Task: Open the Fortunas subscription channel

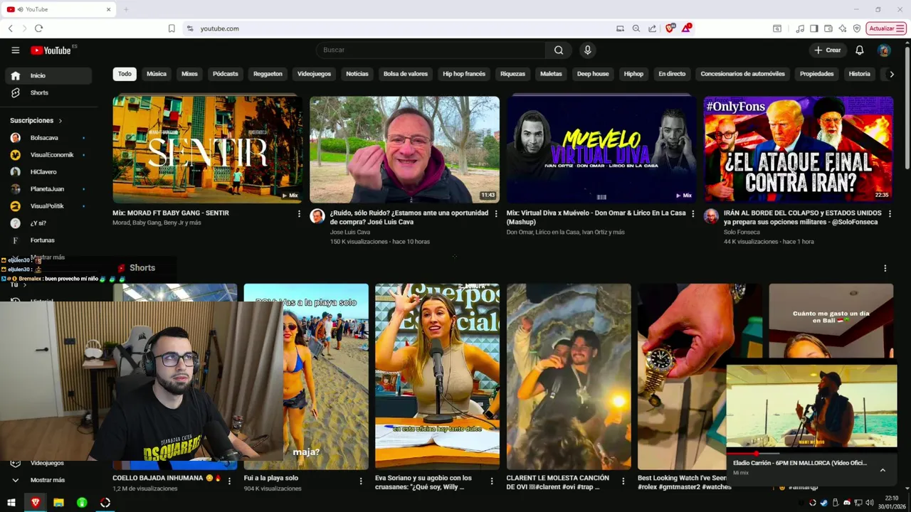Action: tap(47, 240)
